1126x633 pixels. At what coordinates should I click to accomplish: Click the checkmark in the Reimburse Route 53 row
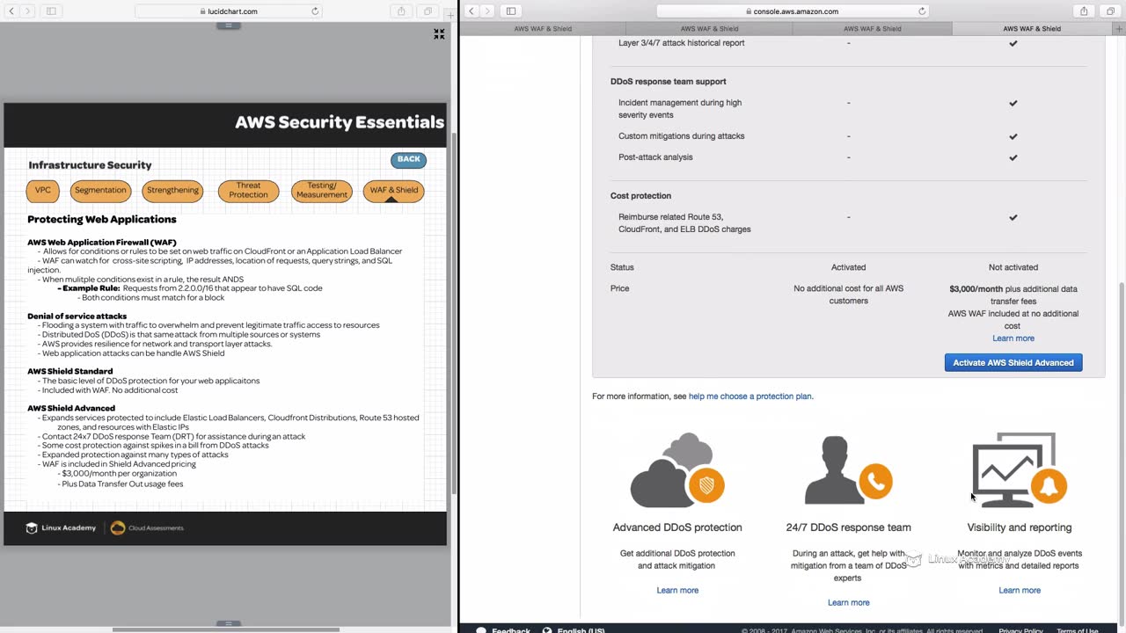click(1013, 217)
